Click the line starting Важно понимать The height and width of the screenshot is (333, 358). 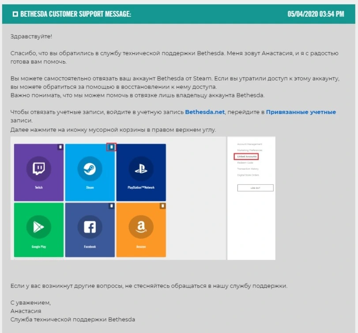click(x=137, y=96)
